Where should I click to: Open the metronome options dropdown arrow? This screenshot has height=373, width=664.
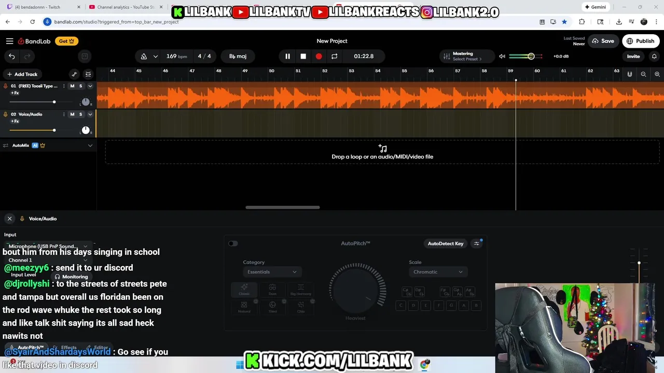[155, 56]
